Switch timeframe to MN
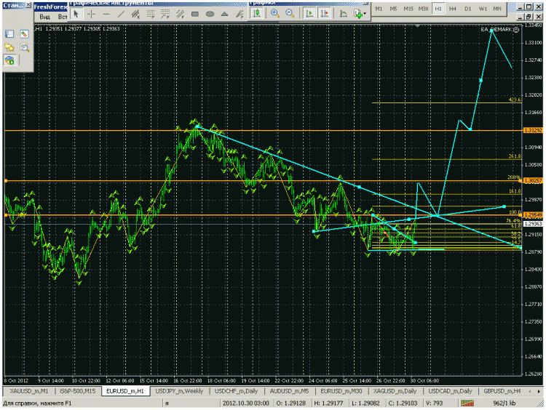This screenshot has width=546, height=410. click(x=497, y=9)
